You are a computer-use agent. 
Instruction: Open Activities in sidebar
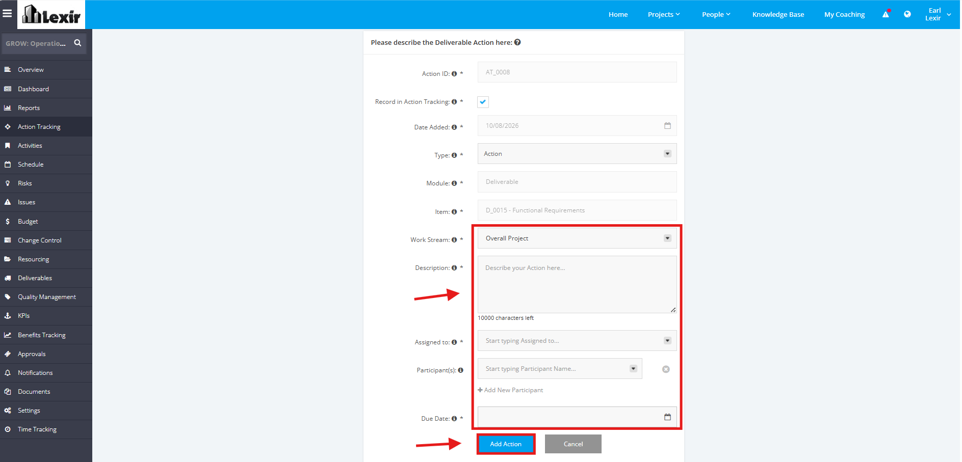(46, 146)
